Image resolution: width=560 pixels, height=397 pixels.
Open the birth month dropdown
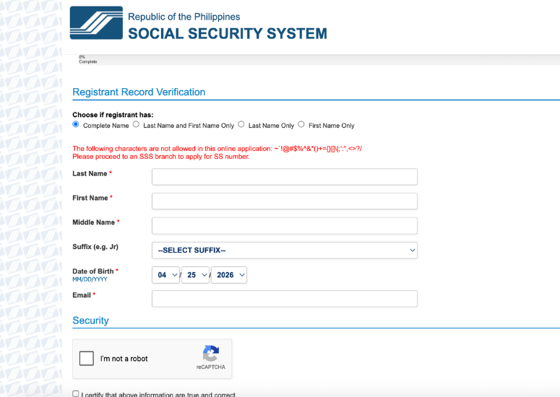tap(165, 275)
